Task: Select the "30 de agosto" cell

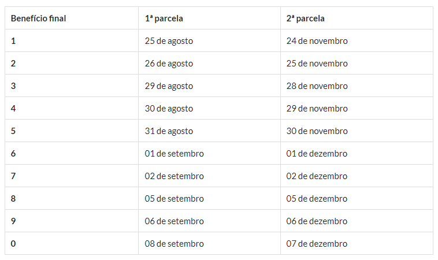Action: click(169, 109)
